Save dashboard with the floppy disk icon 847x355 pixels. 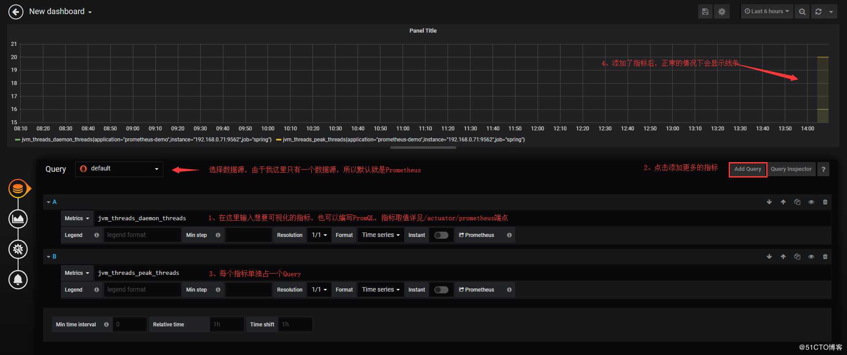click(x=705, y=11)
